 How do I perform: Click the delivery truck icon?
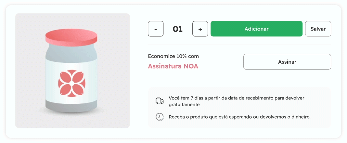[x=160, y=101]
